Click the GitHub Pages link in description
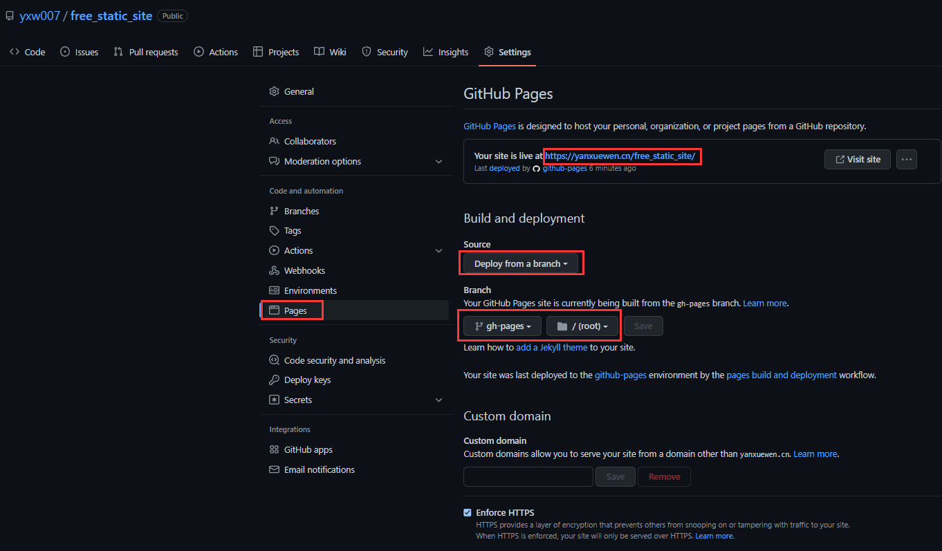This screenshot has height=551, width=942. point(490,127)
